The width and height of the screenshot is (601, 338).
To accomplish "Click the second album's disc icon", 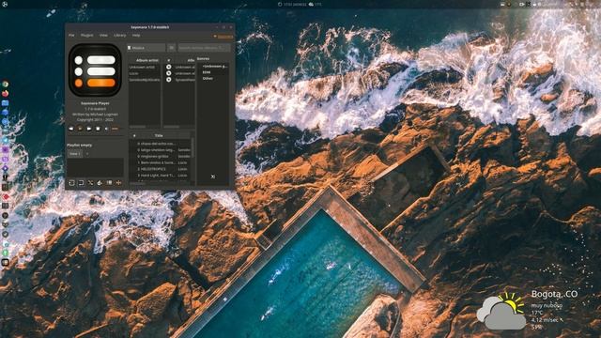I will [169, 73].
